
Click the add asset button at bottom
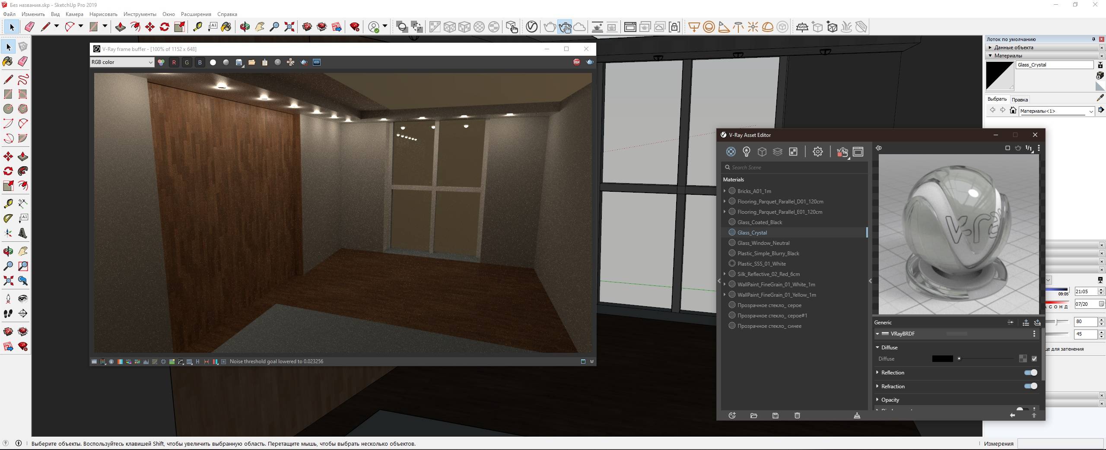coord(732,415)
